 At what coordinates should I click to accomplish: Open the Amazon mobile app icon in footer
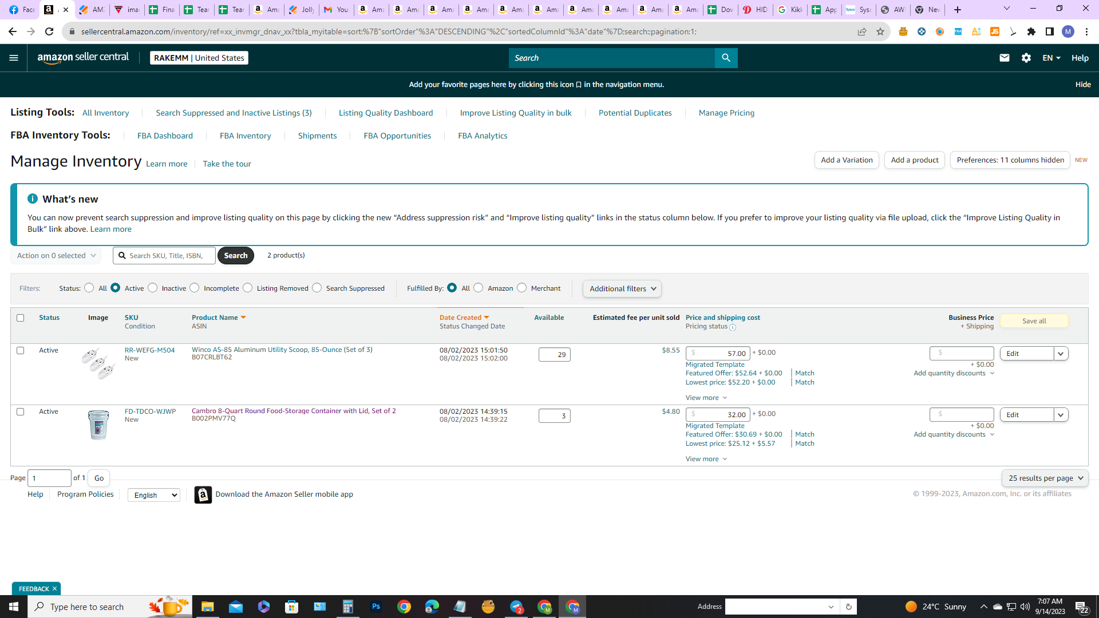click(x=203, y=494)
